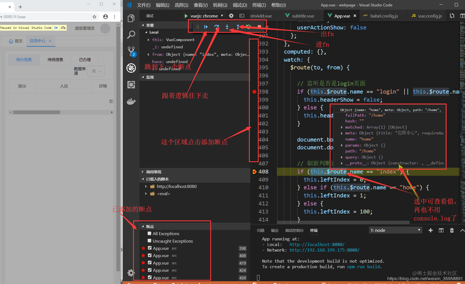Viewport: 465px width, 284px height.
Task: Open the 文件(F) menu
Action: (x=144, y=5)
